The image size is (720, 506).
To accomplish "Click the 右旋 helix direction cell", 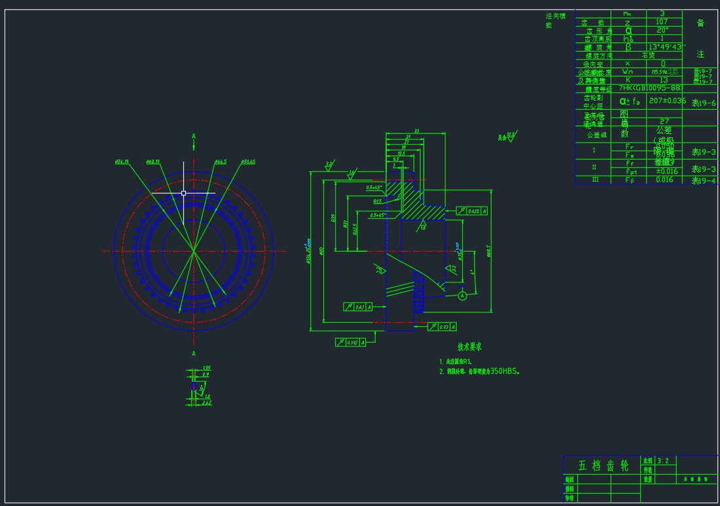I will [649, 55].
